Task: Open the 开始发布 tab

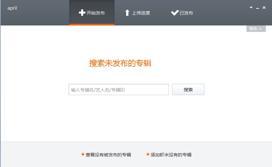Action: 92,13
